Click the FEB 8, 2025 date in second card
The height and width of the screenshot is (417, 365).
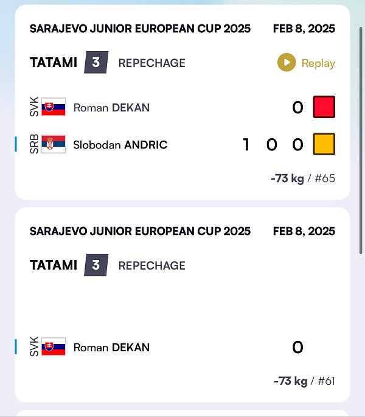pos(304,231)
